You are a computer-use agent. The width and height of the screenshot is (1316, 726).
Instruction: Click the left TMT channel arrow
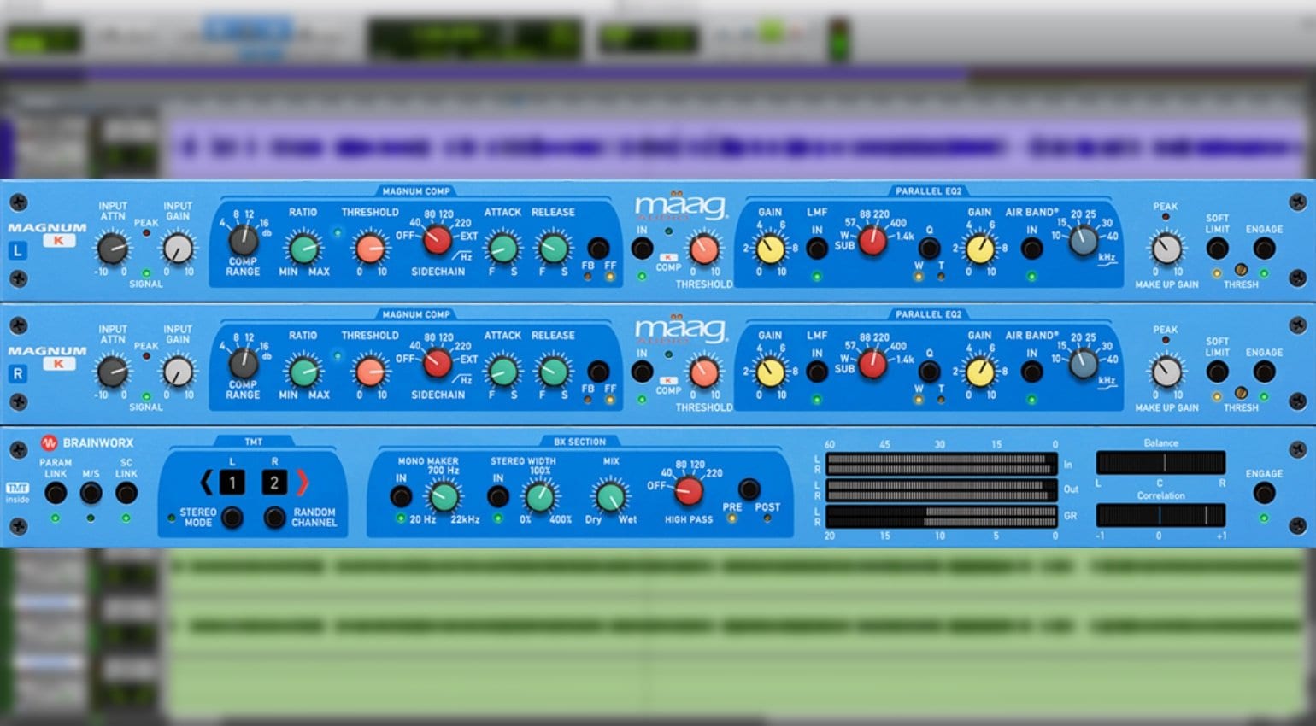tap(206, 483)
